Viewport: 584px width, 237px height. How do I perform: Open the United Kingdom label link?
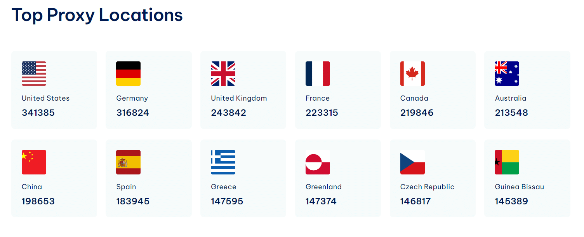click(x=239, y=98)
